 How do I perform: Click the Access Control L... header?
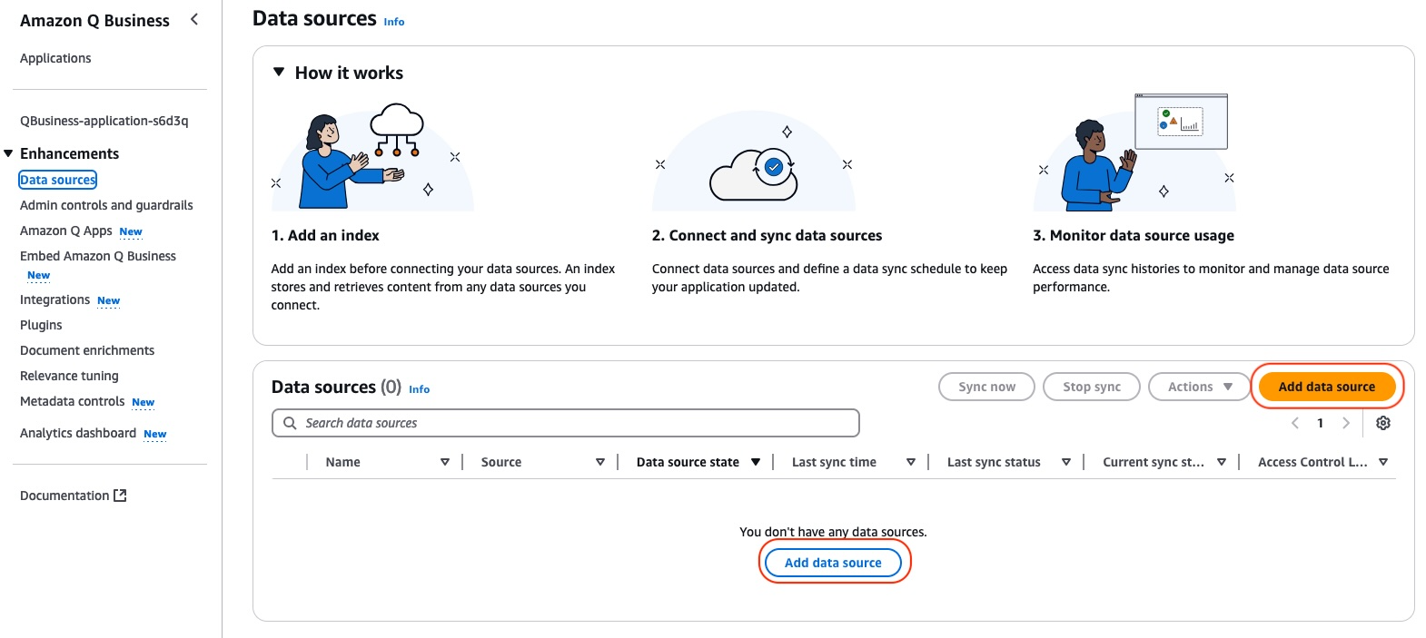click(x=1312, y=462)
